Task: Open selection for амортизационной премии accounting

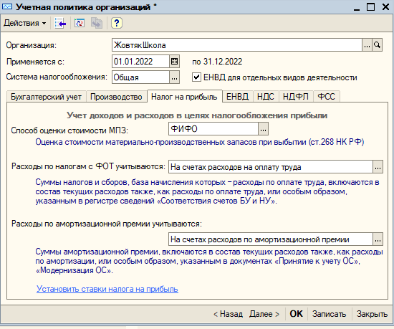Action: click(x=378, y=239)
